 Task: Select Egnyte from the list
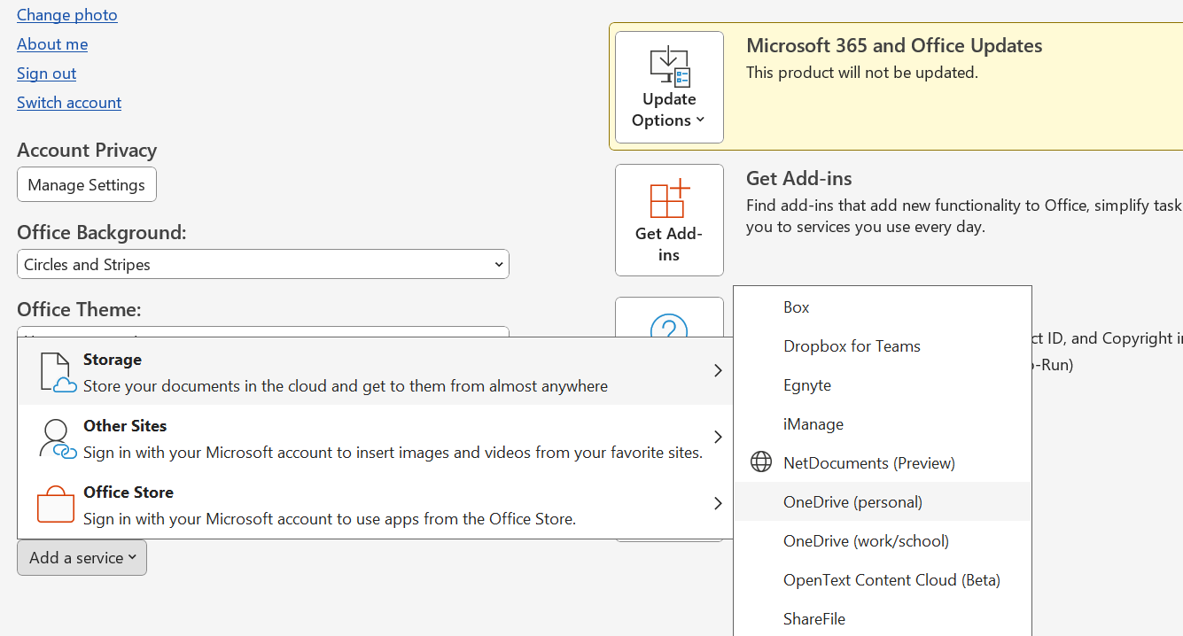tap(807, 384)
